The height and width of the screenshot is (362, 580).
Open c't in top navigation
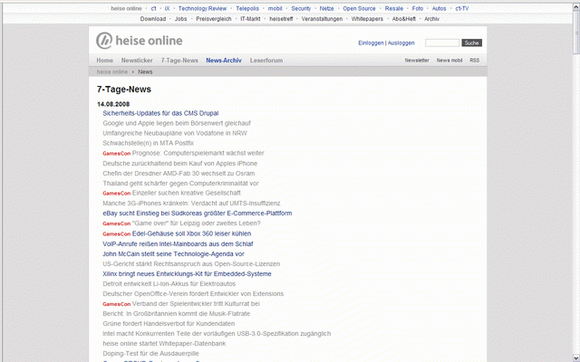153,8
